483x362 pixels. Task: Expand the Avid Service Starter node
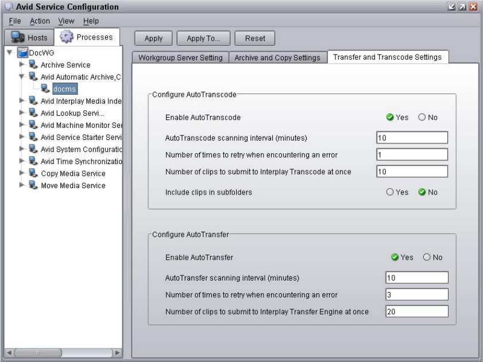click(22, 137)
